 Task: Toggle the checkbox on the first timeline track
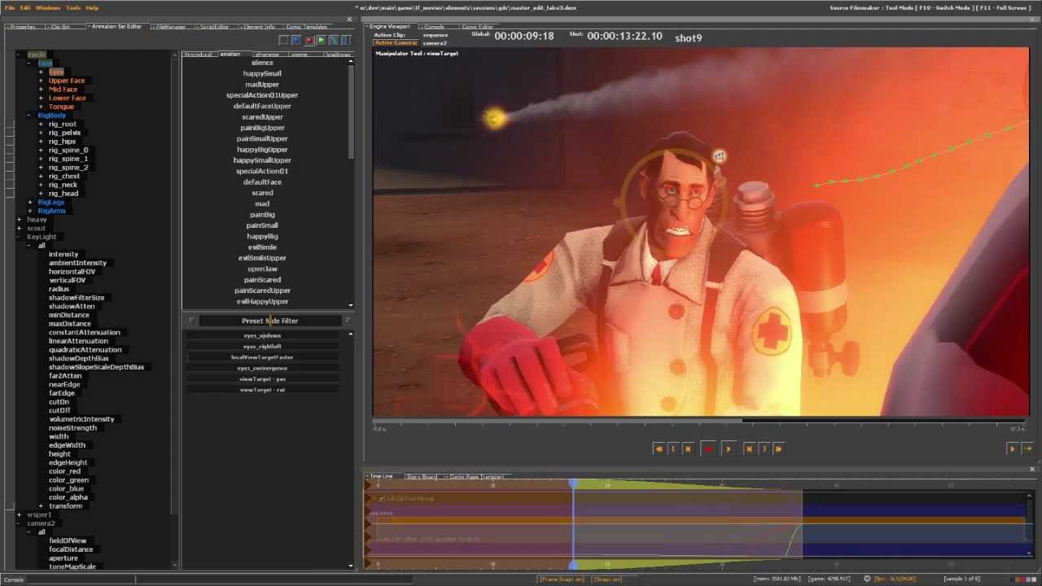coord(381,498)
